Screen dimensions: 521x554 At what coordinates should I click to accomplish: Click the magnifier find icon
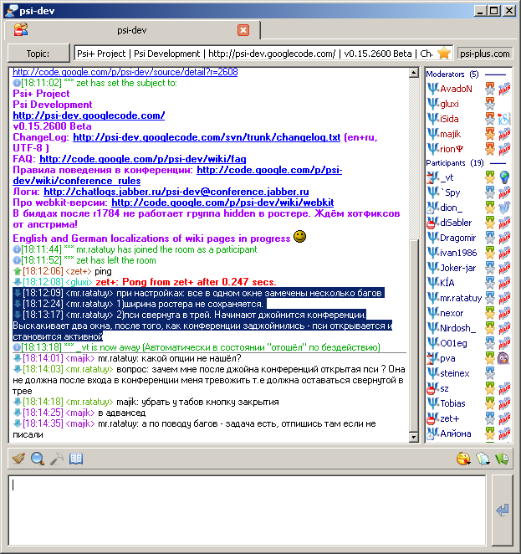click(x=38, y=458)
